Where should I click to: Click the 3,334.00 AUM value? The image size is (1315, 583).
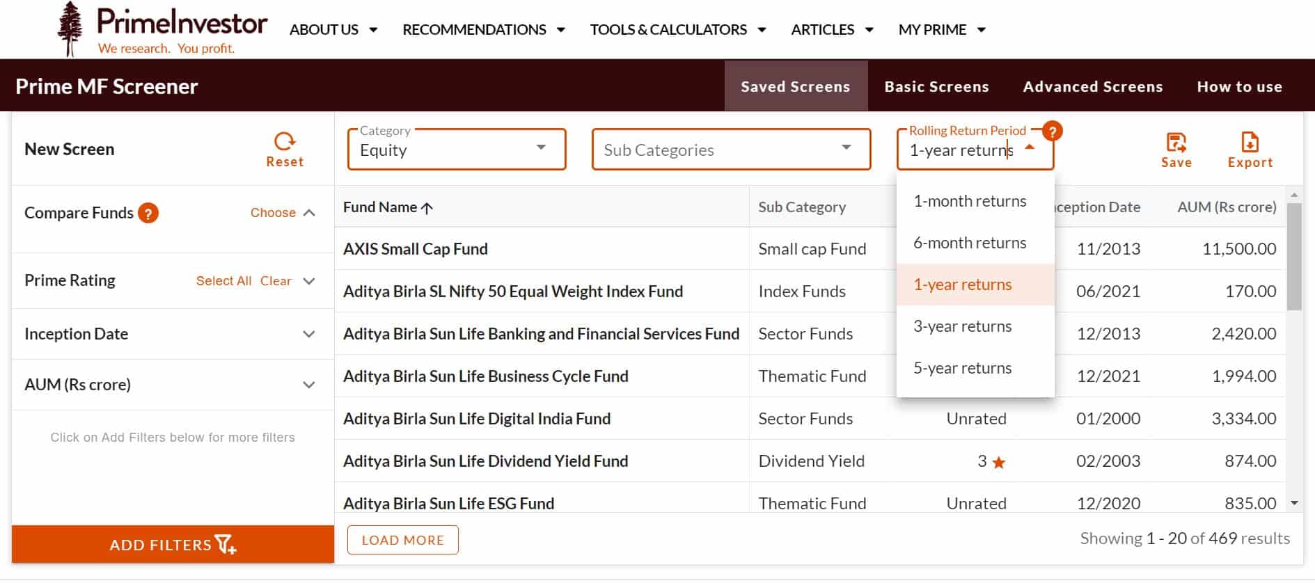[1243, 419]
